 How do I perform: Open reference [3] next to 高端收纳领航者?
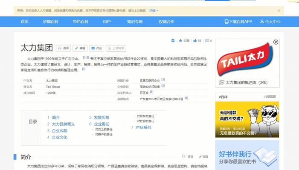(163, 86)
